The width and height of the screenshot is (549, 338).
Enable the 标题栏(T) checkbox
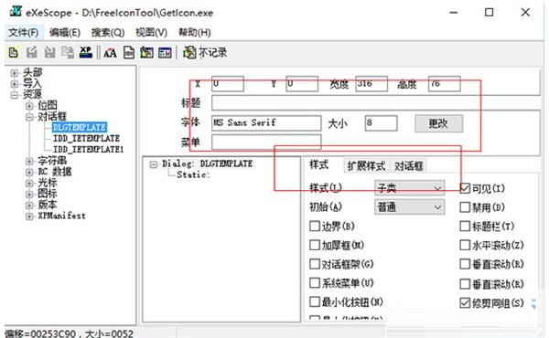click(465, 227)
